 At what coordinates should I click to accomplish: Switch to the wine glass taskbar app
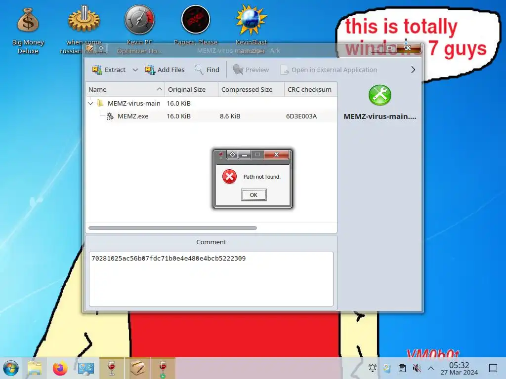pos(112,368)
